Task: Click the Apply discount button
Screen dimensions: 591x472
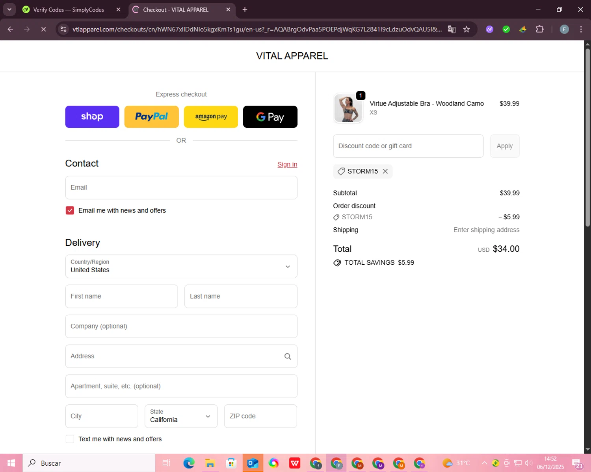Action: [x=505, y=146]
